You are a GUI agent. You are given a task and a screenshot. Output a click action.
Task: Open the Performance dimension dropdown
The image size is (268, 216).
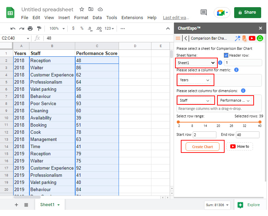[235, 100]
